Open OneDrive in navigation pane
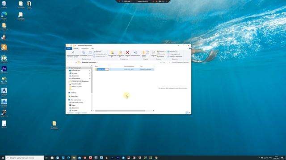 73,93
